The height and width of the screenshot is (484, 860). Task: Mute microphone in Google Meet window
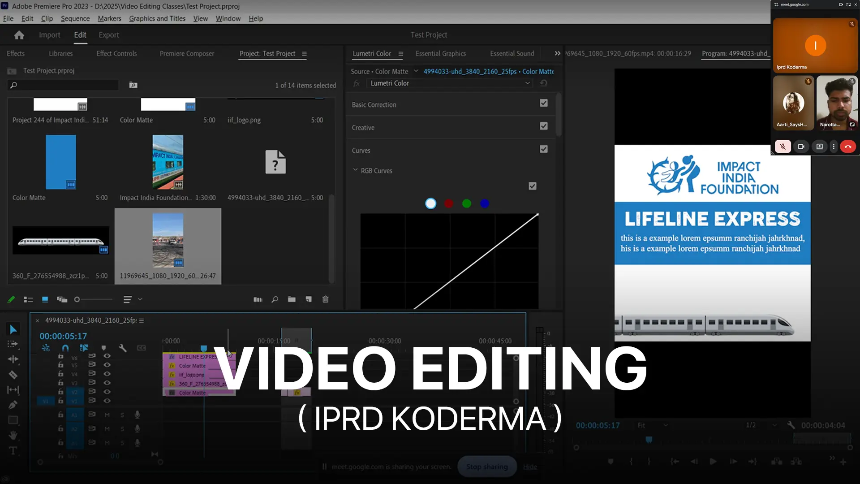(783, 147)
